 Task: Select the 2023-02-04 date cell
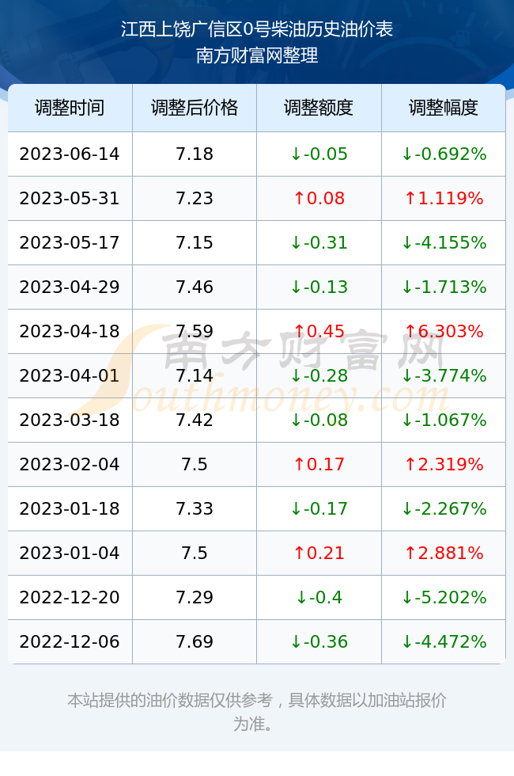pyautogui.click(x=70, y=464)
